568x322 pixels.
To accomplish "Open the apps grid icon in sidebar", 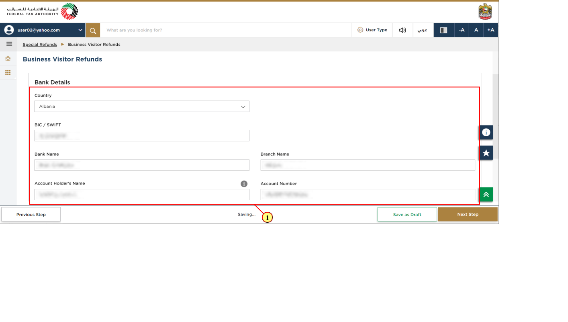I will [x=8, y=72].
